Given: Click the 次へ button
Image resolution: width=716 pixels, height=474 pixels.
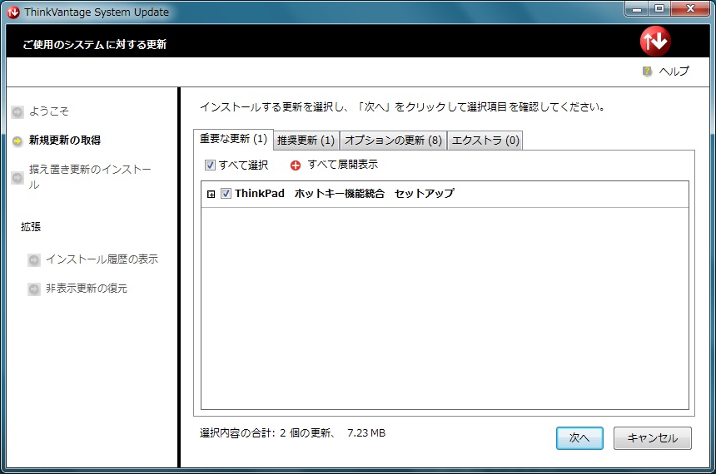Looking at the screenshot, I should tap(579, 438).
